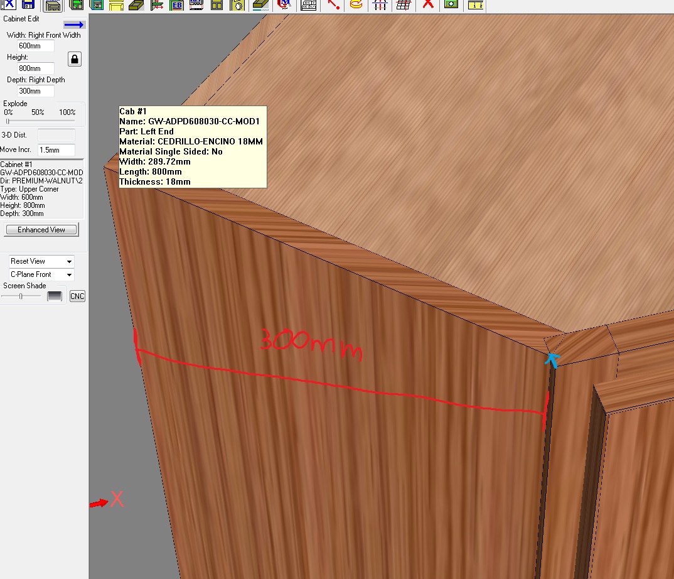Toggle the padlock next to Height
Image resolution: width=674 pixels, height=579 pixels.
pyautogui.click(x=75, y=60)
